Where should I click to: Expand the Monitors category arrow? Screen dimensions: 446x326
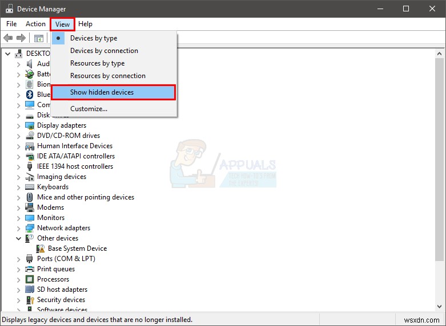click(19, 218)
